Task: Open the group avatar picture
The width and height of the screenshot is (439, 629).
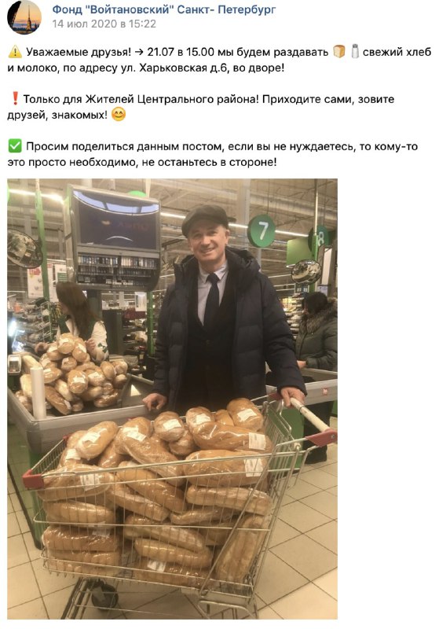Action: [x=24, y=17]
